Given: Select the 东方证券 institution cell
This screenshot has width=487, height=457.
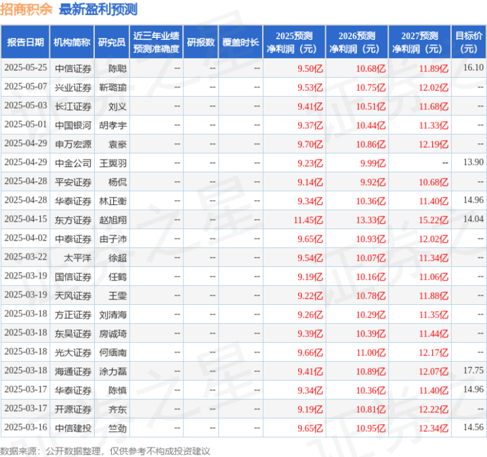Looking at the screenshot, I should point(73,220).
